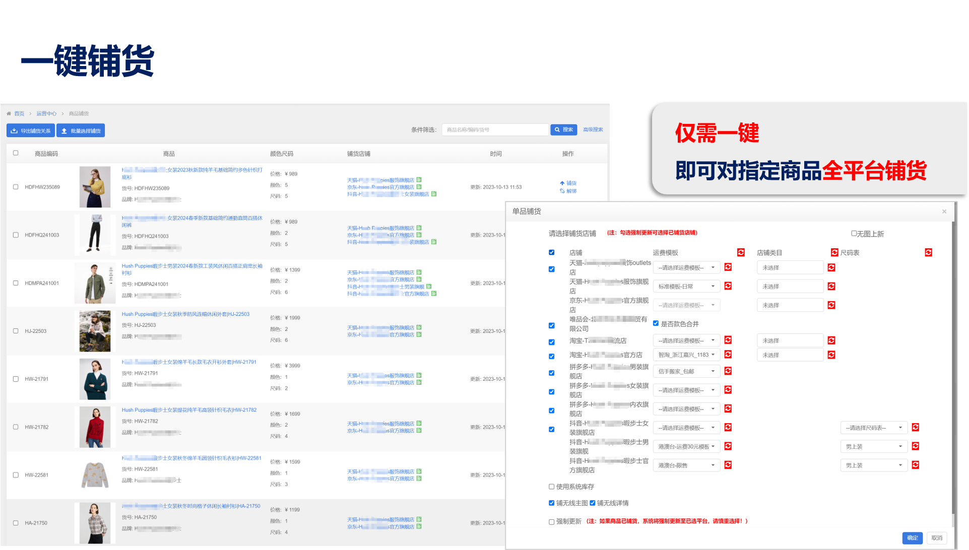Screen dimensions: 969x550
Task: Open 请选择尺码表 size chart dropdown
Action: click(x=874, y=428)
